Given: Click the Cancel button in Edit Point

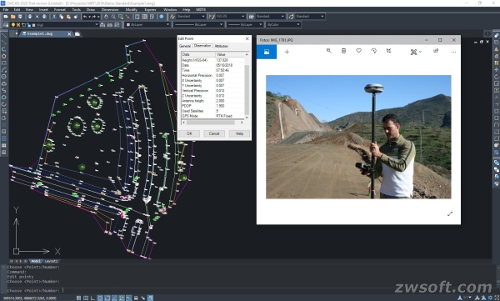Looking at the screenshot, I should click(x=214, y=133).
